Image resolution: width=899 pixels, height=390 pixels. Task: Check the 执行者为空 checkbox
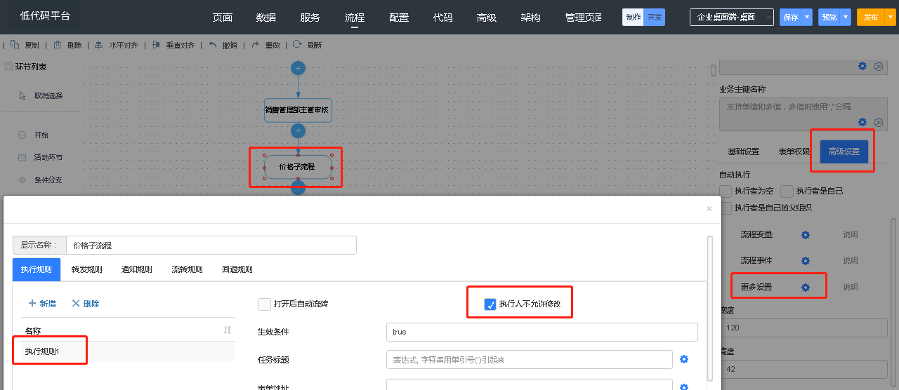(x=726, y=191)
